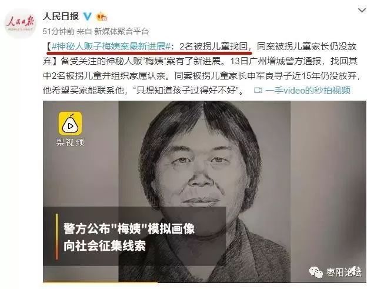Open the sketch portrait video thumbnail

click(205, 192)
